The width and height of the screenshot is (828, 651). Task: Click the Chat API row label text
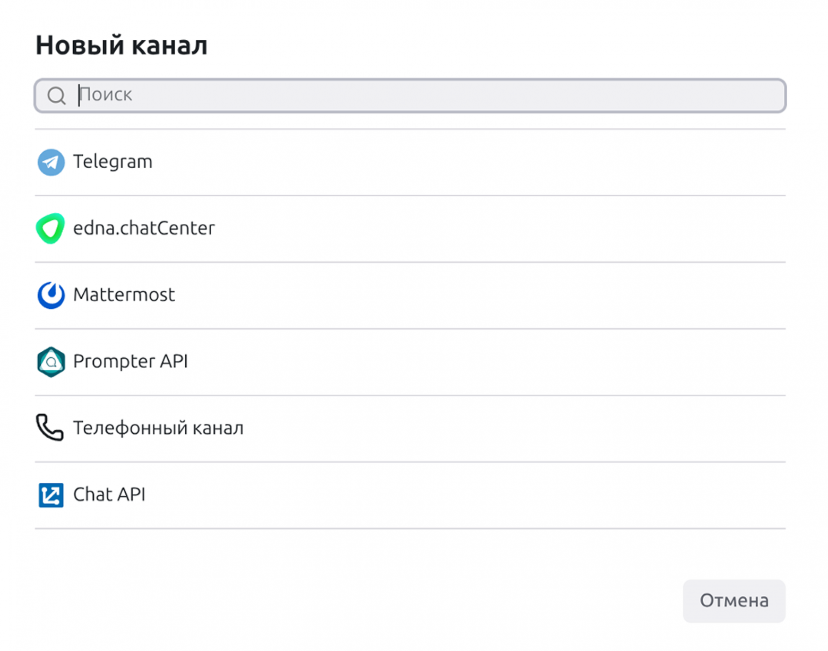click(x=109, y=494)
